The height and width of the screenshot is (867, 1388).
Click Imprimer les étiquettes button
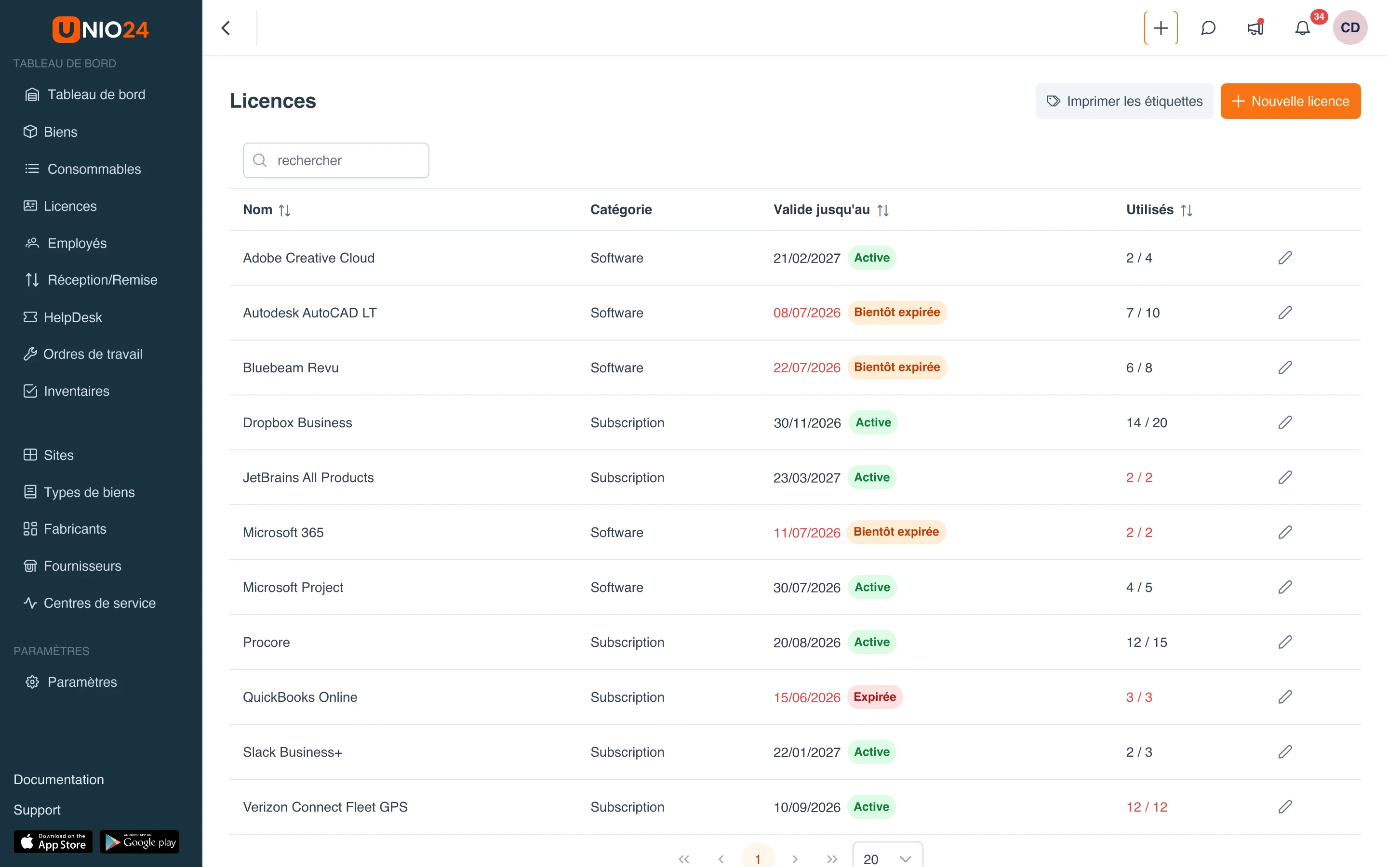pos(1124,101)
